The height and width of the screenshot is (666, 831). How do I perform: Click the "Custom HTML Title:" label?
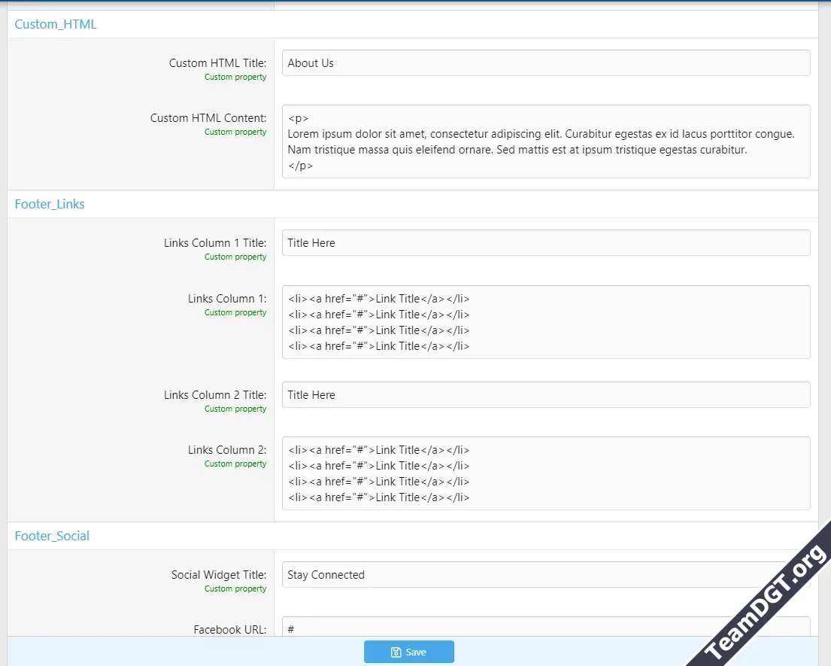point(217,63)
